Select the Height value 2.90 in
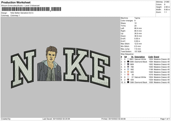This screenshot has height=121, width=171. pyautogui.click(x=167, y=7)
